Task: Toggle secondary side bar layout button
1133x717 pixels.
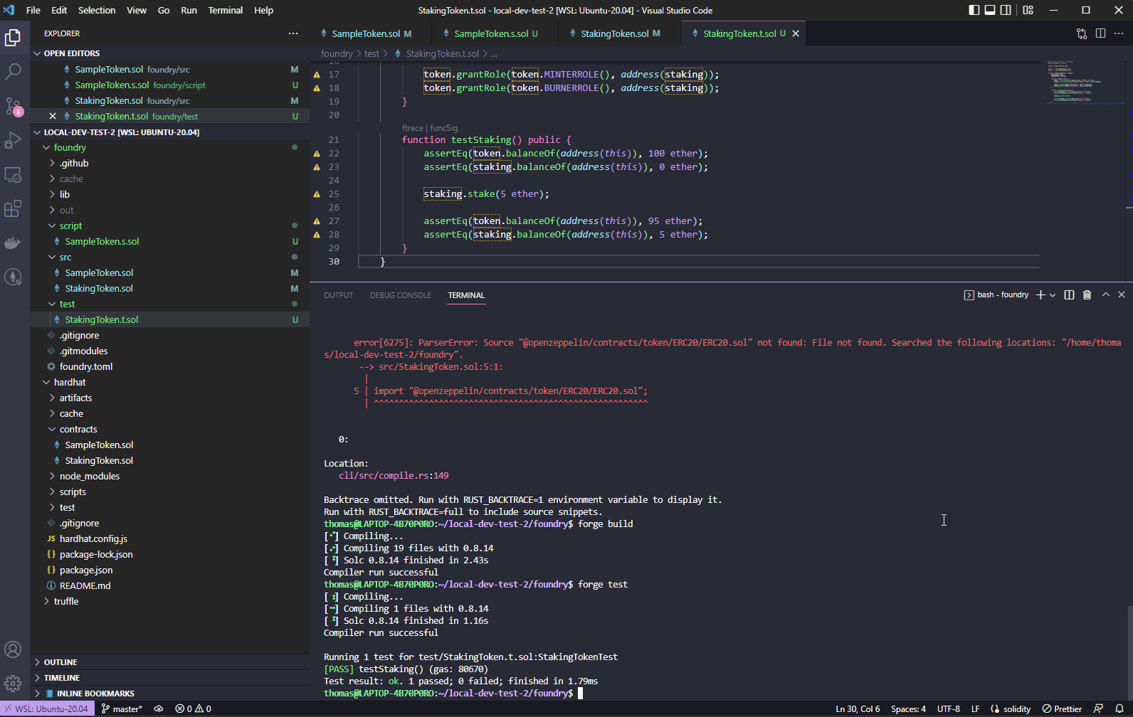Action: [x=1006, y=10]
